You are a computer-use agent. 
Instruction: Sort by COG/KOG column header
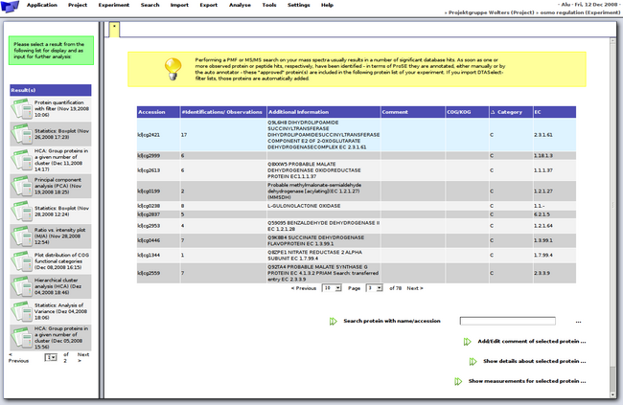468,112
